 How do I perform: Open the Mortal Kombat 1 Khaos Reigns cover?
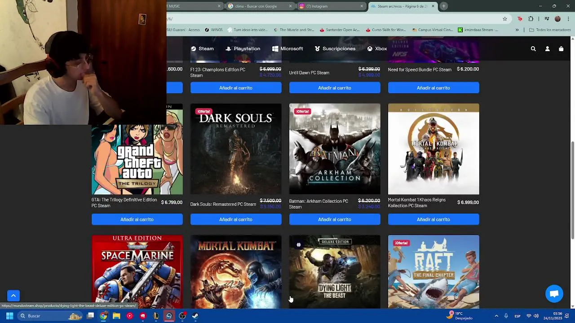click(433, 149)
